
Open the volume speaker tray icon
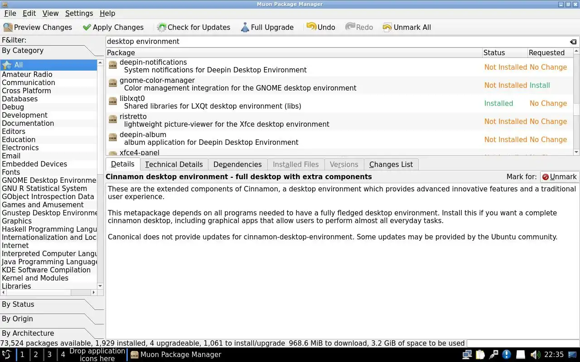[x=535, y=355]
